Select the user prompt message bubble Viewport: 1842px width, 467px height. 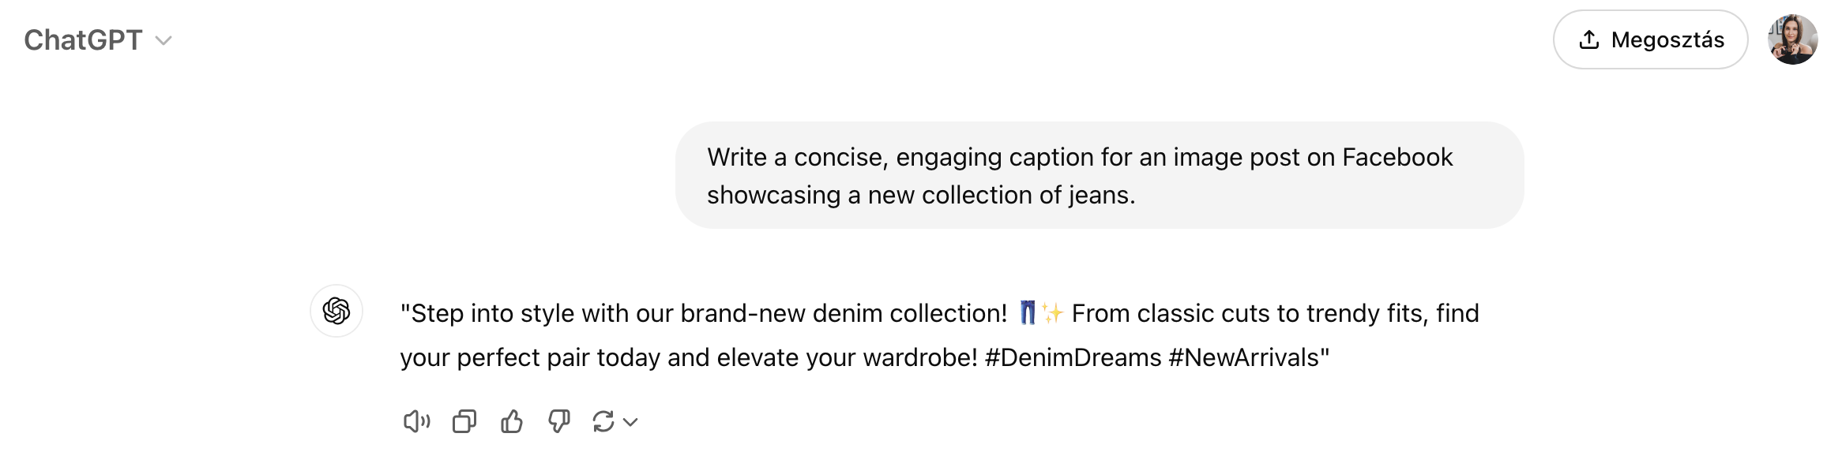point(1099,175)
